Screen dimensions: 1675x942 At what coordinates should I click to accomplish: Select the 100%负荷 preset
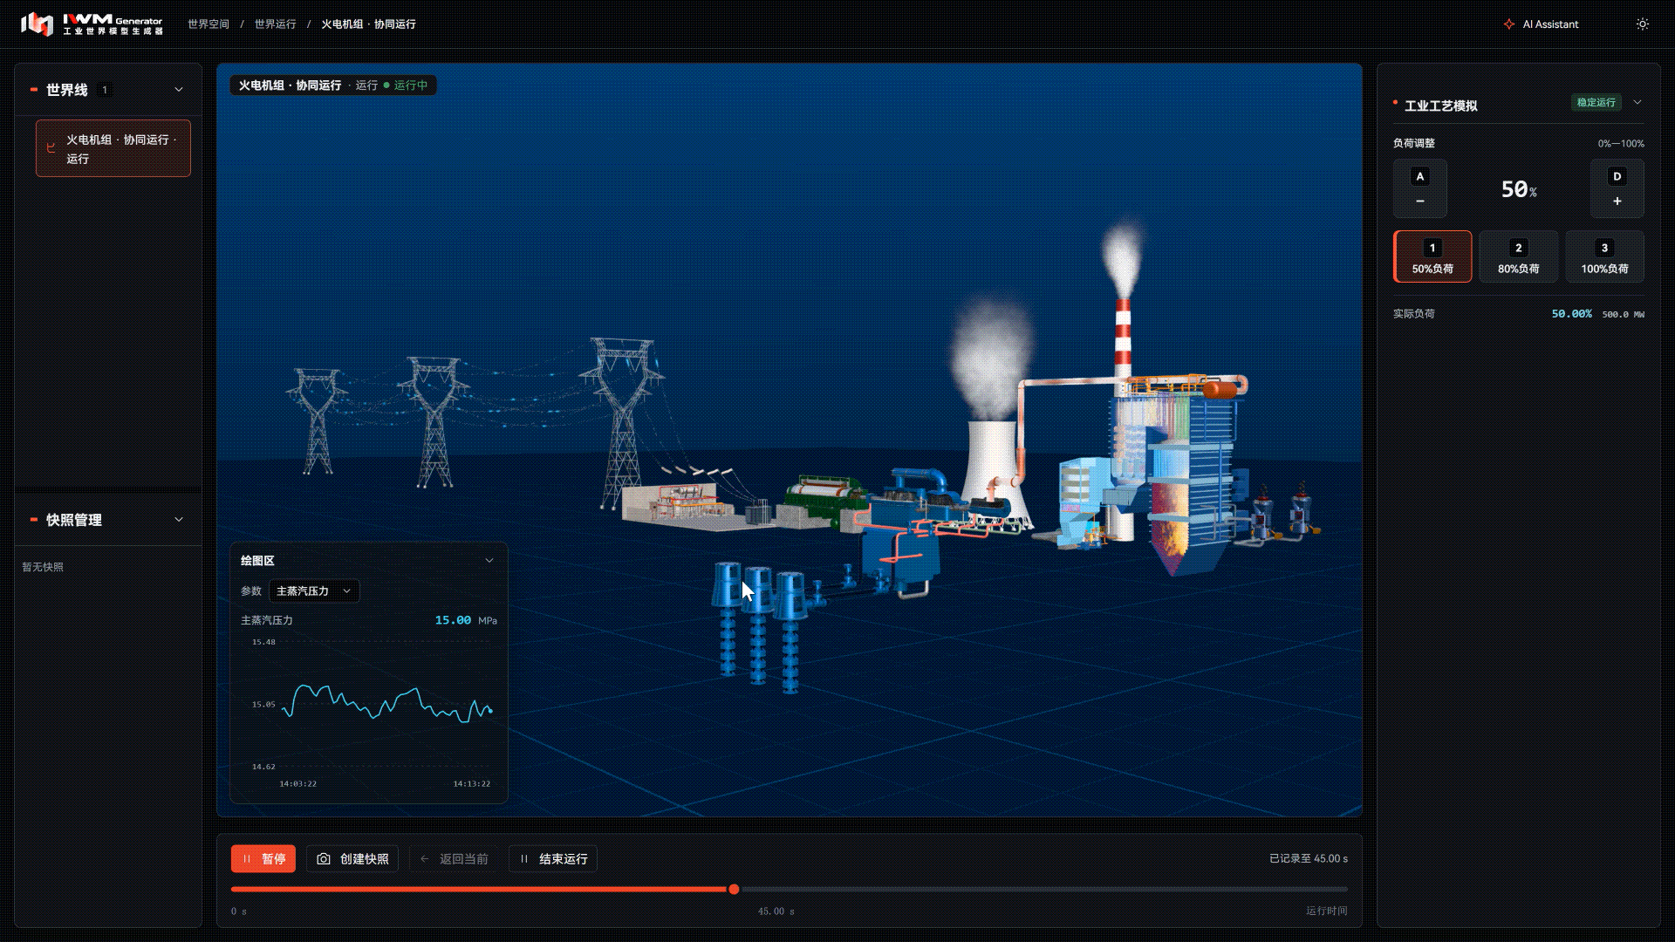pos(1605,256)
